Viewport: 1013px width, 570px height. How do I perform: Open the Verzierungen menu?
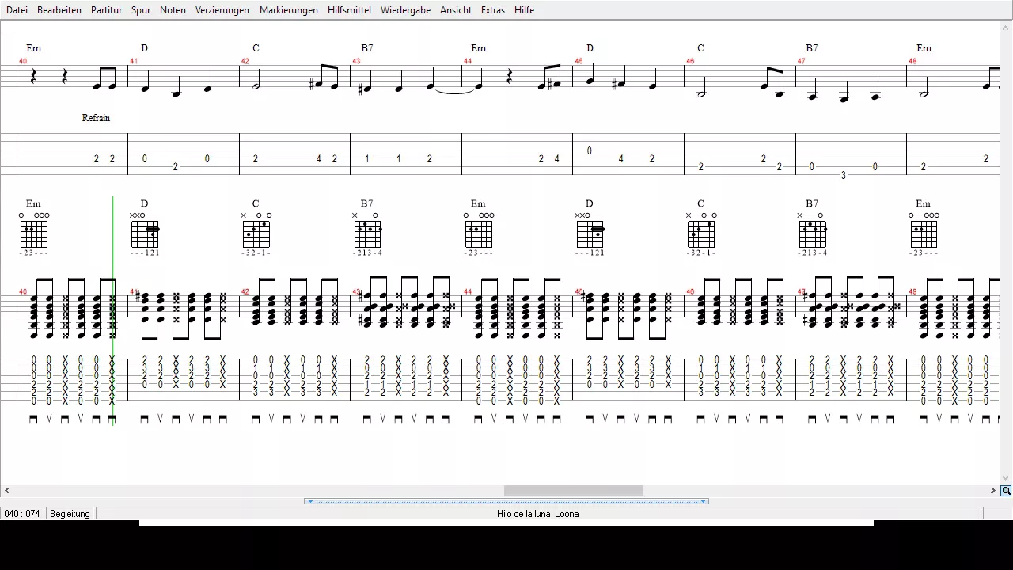tap(222, 10)
